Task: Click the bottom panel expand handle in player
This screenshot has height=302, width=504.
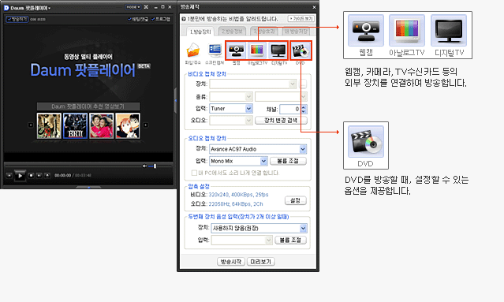Action: pyautogui.click(x=88, y=187)
